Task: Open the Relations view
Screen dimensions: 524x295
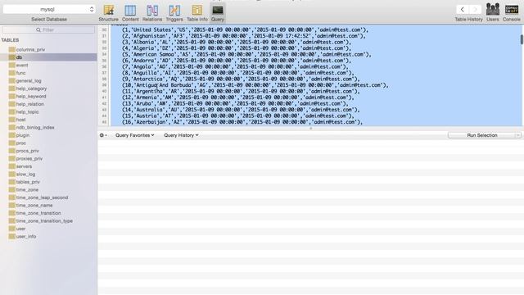Action: (152, 13)
